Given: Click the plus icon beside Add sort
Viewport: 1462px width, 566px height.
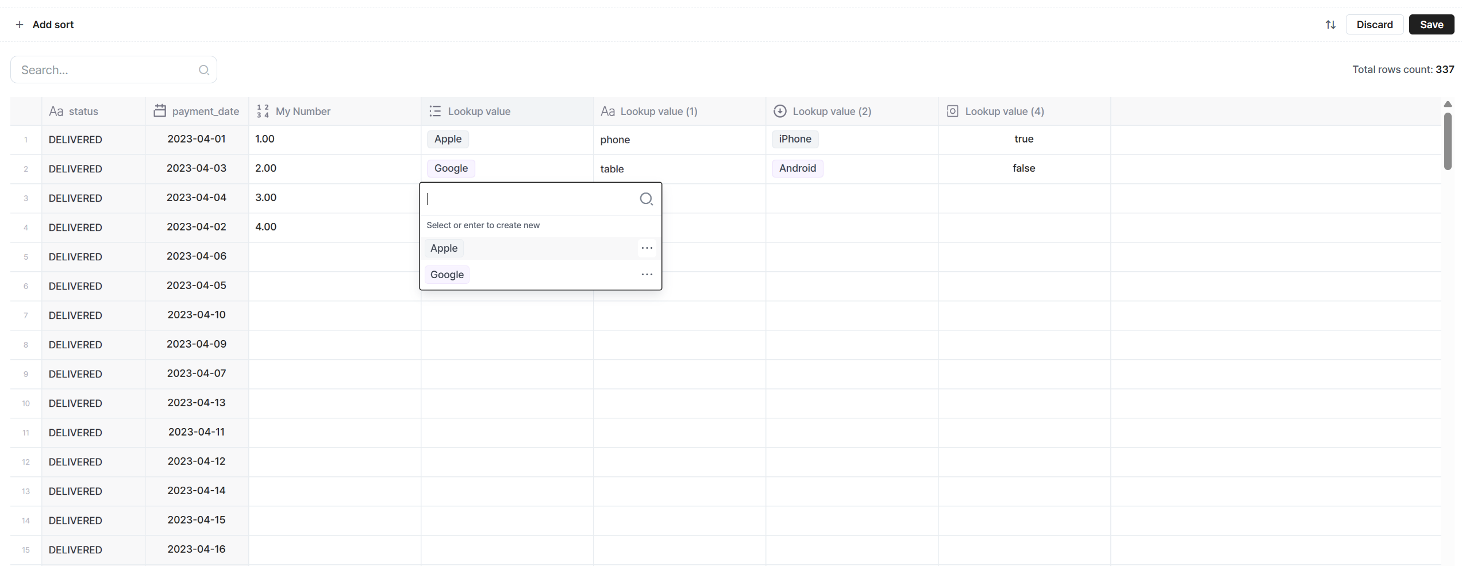Looking at the screenshot, I should pyautogui.click(x=20, y=25).
